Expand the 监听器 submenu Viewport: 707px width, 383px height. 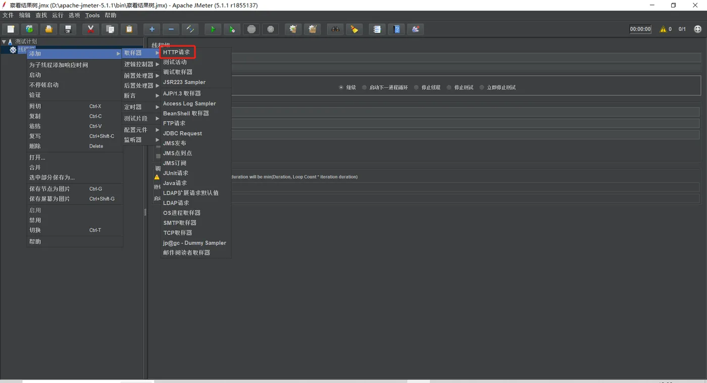141,139
